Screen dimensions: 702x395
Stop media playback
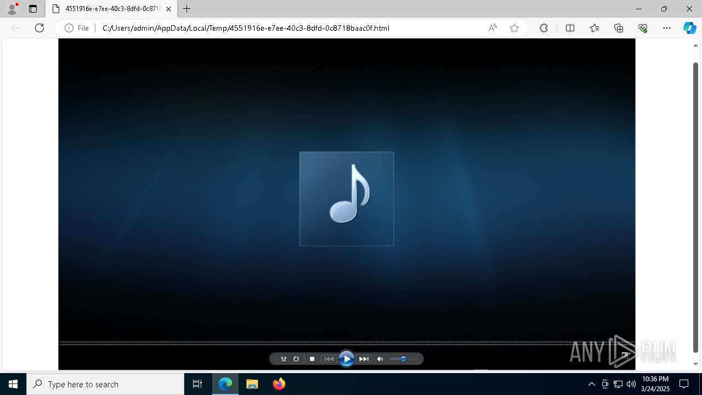[x=312, y=359]
